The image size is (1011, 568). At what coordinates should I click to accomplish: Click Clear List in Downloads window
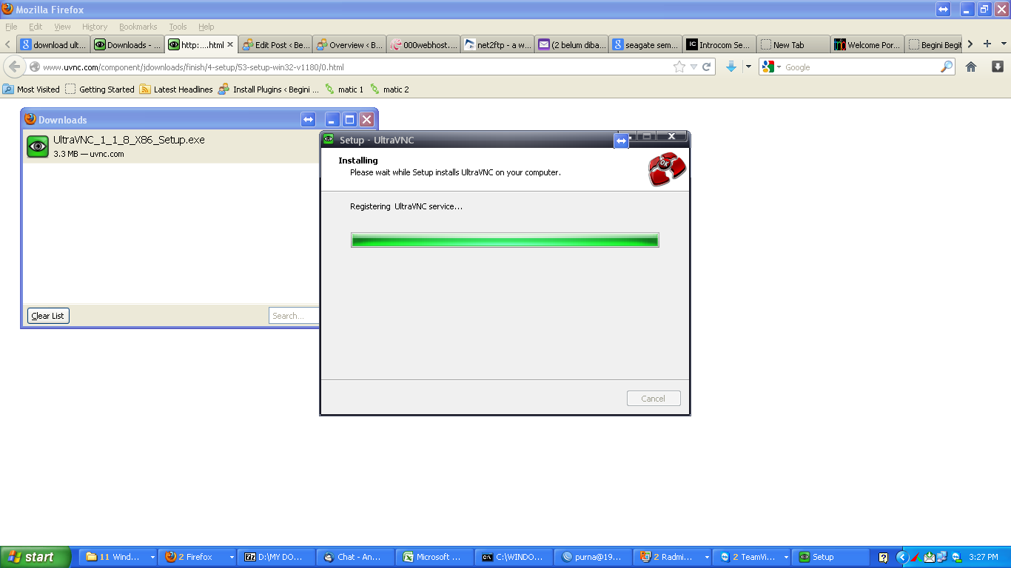pos(48,316)
